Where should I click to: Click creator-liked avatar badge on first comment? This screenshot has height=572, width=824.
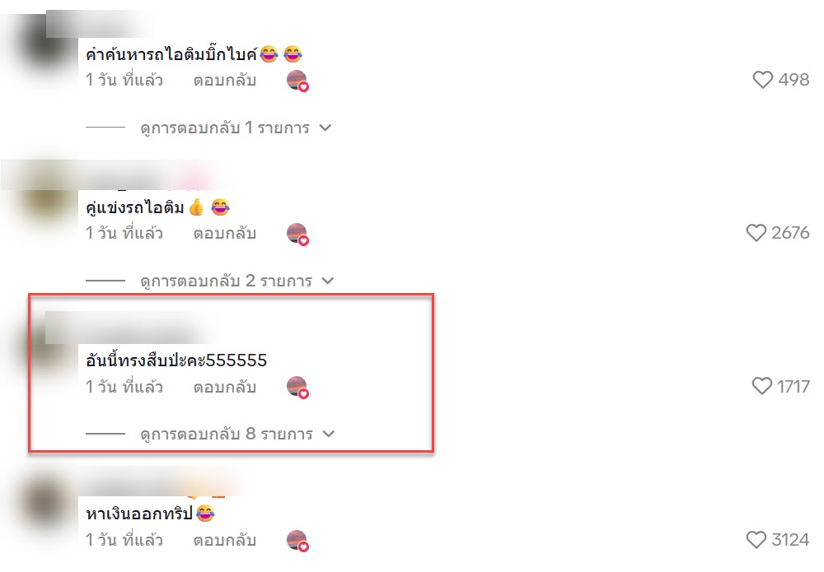(x=297, y=81)
